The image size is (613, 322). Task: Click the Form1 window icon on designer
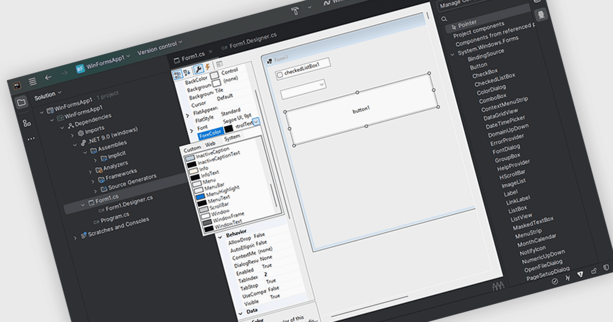[x=269, y=60]
